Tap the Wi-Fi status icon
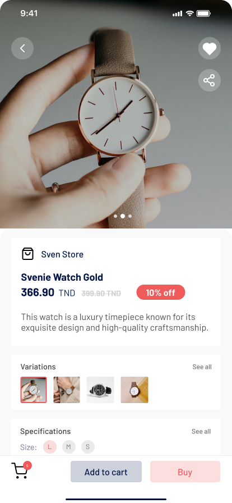Image resolution: width=232 pixels, height=503 pixels. coord(190,13)
